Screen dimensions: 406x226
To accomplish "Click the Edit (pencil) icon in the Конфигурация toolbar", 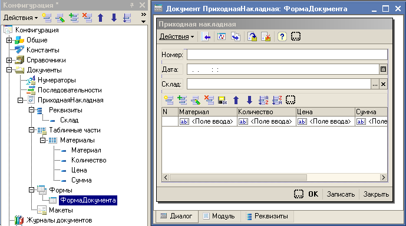I will pos(60,18).
